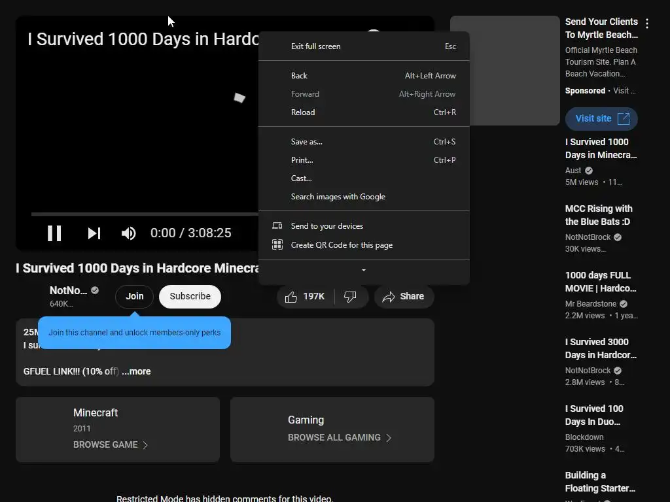Open I Survived 100 Days In Duo video

594,415
